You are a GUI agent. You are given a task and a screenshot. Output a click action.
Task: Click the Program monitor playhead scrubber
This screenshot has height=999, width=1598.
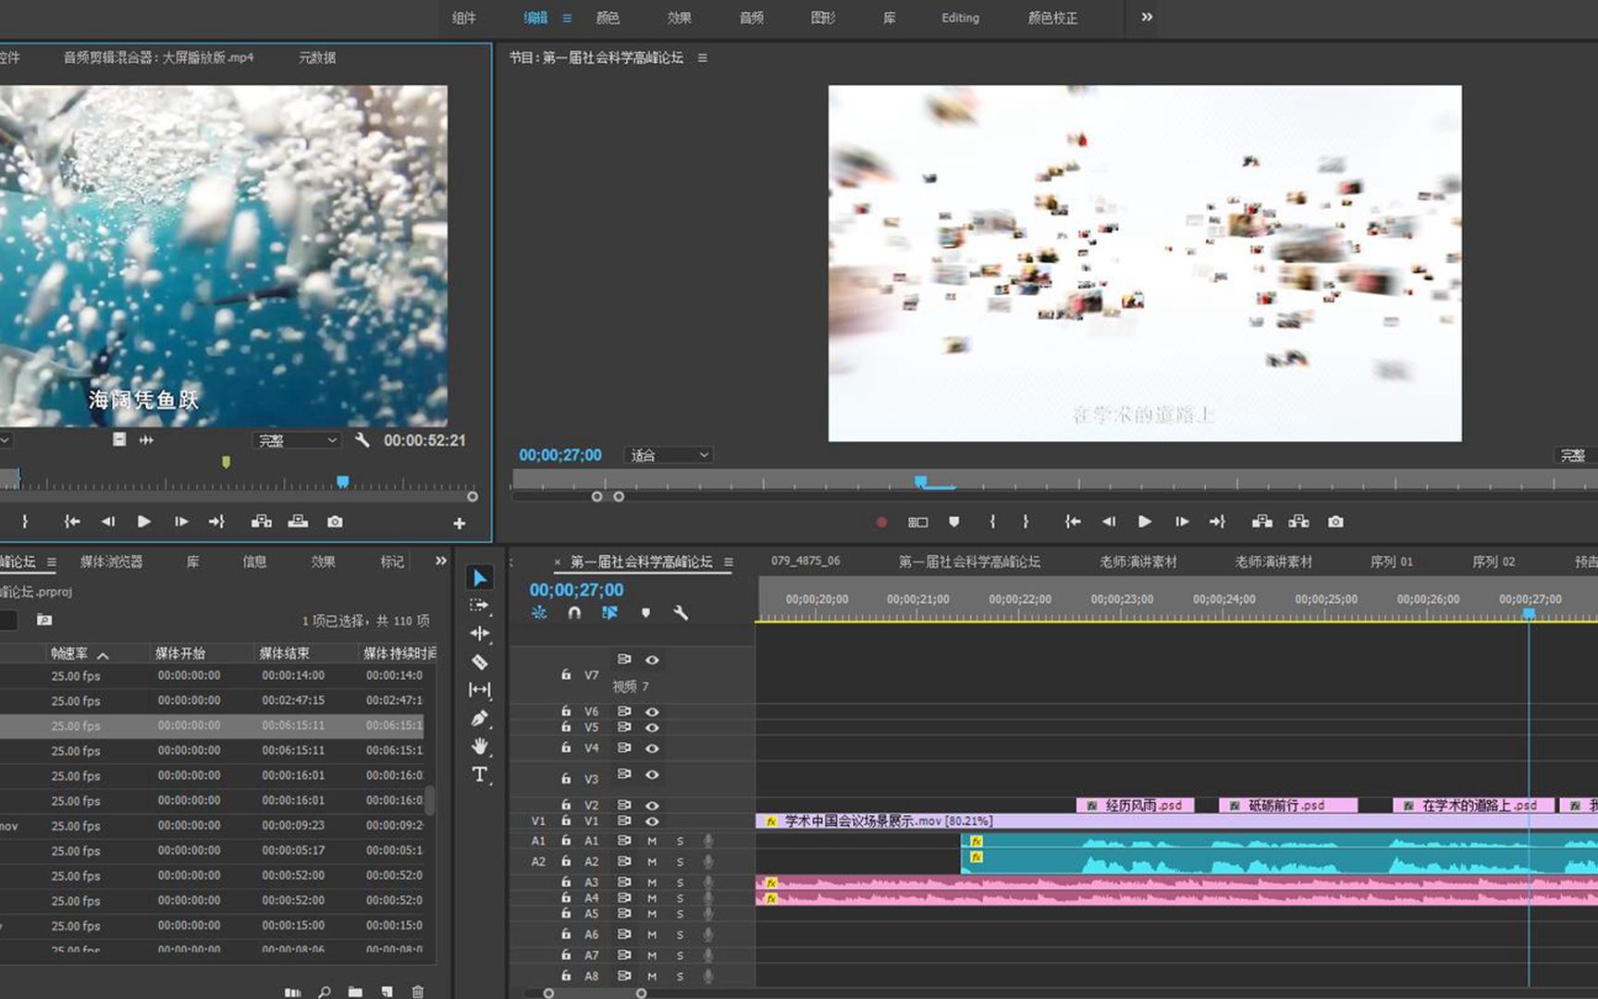[x=920, y=481]
